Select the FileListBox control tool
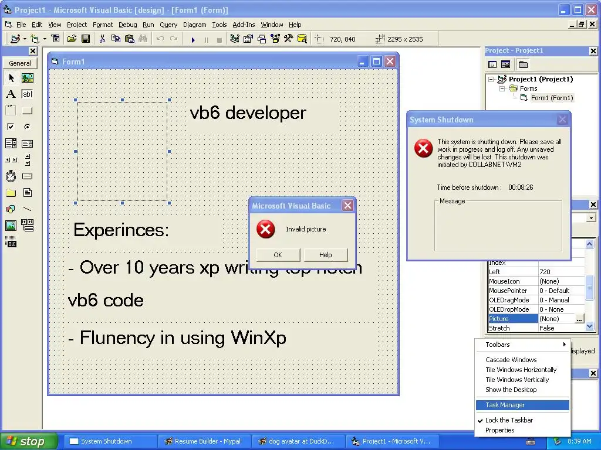 (27, 192)
